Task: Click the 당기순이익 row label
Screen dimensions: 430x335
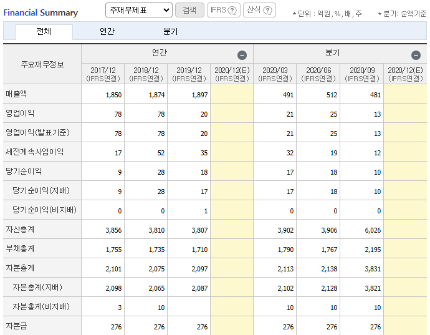Action: point(24,171)
